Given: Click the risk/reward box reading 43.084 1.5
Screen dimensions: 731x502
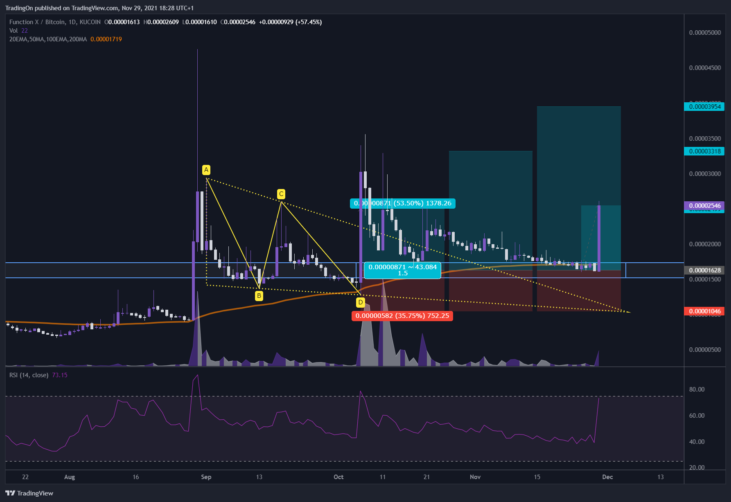Looking at the screenshot, I should (x=402, y=270).
